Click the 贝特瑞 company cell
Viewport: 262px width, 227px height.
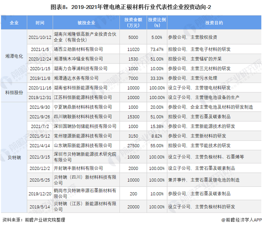point(14,157)
